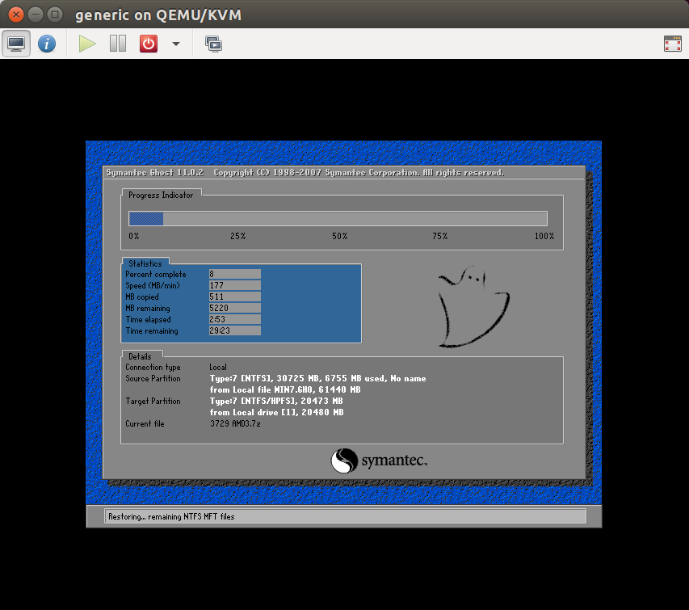Click the Details panel header label
Screen dimensions: 689x610
pyautogui.click(x=141, y=356)
